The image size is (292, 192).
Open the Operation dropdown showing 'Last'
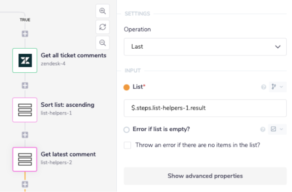[205, 47]
